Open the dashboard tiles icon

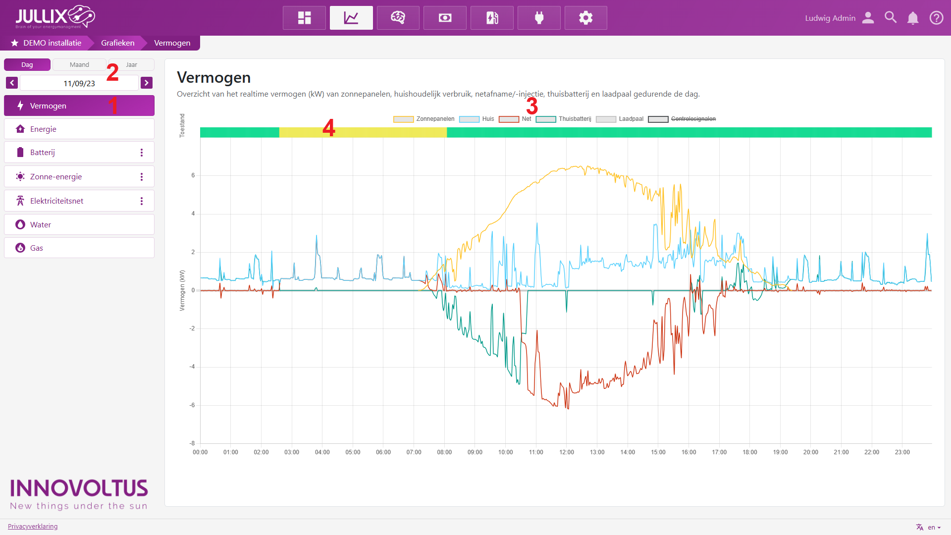pos(304,18)
